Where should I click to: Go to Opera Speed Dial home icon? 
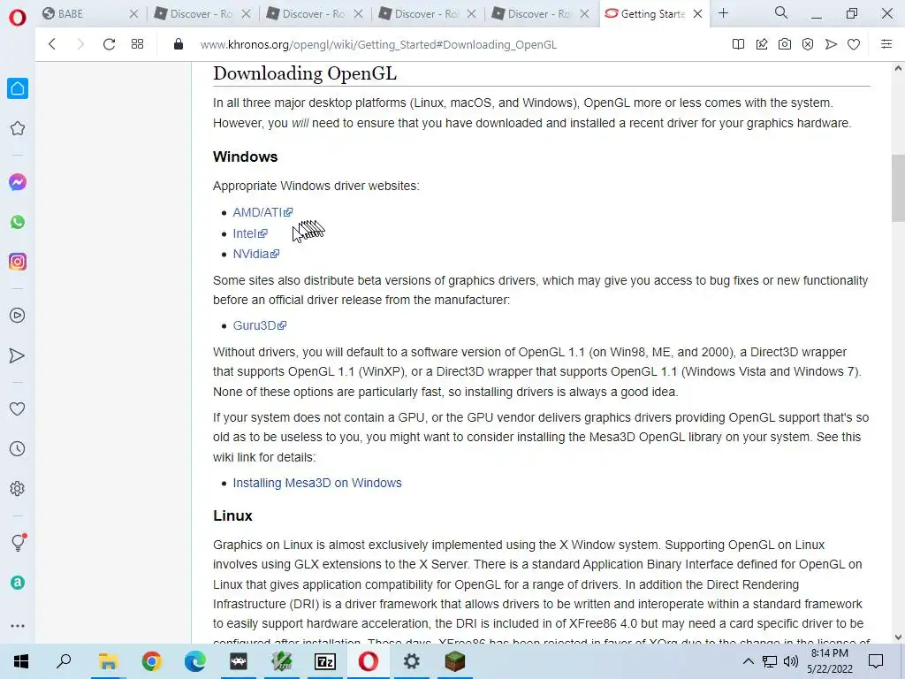pyautogui.click(x=18, y=88)
